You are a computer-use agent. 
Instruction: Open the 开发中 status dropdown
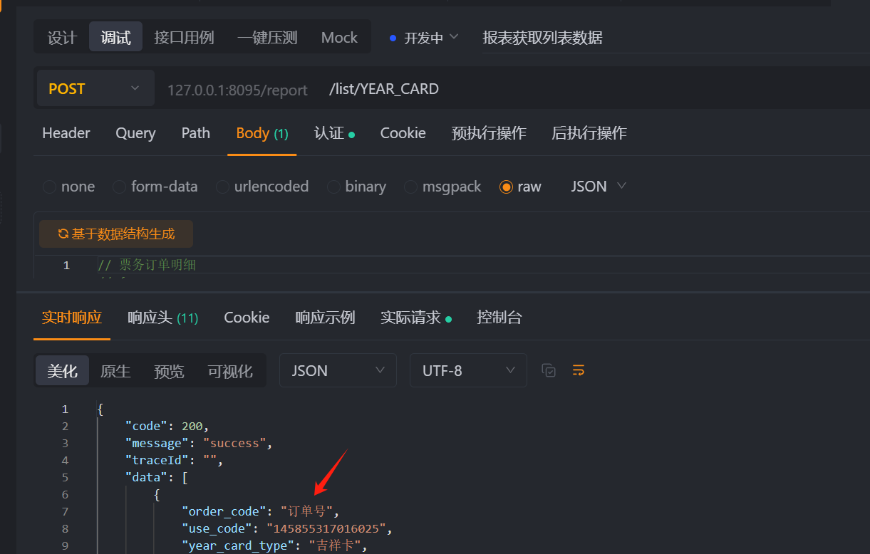[x=423, y=37]
